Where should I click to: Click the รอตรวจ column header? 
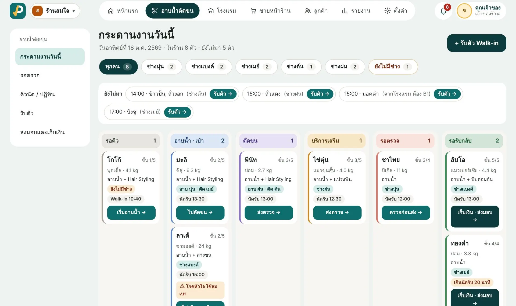(405, 141)
